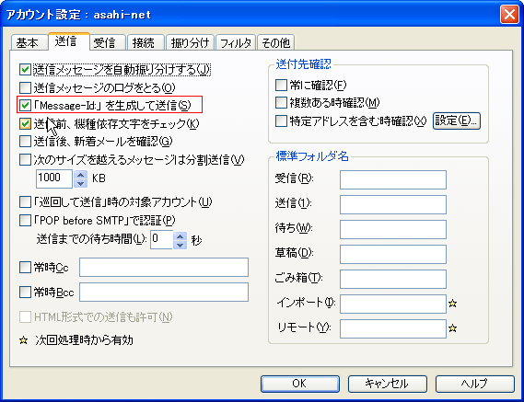The width and height of the screenshot is (524, 402).
Task: Increase split message size with up arrow
Action: [80, 175]
